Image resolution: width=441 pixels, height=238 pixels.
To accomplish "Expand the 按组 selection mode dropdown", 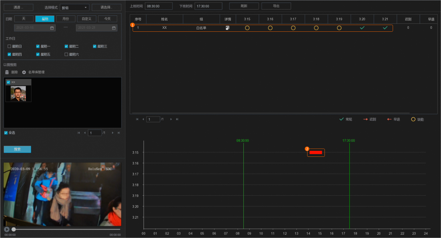I will pyautogui.click(x=74, y=7).
